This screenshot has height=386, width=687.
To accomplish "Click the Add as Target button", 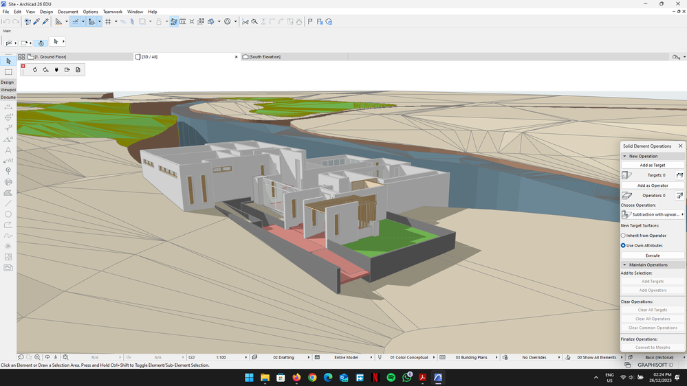I will click(x=653, y=166).
